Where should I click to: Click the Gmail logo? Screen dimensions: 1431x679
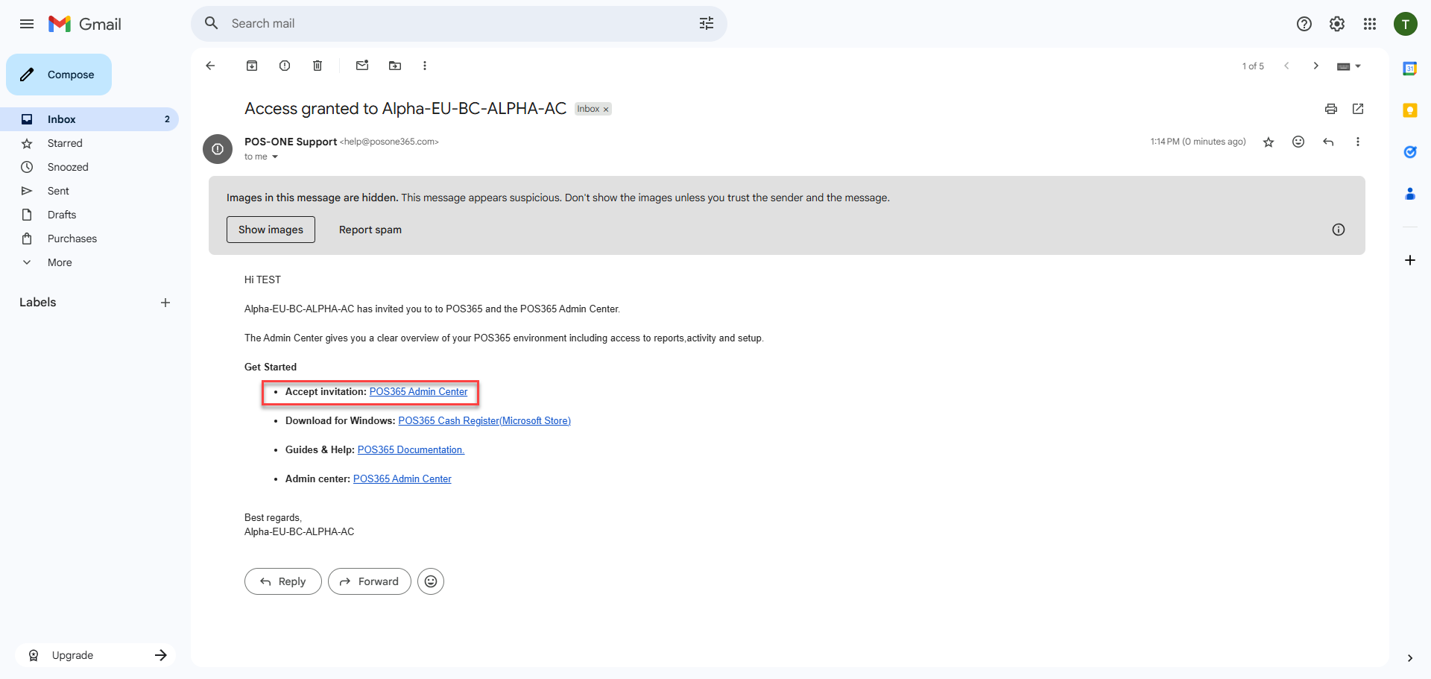pyautogui.click(x=85, y=24)
